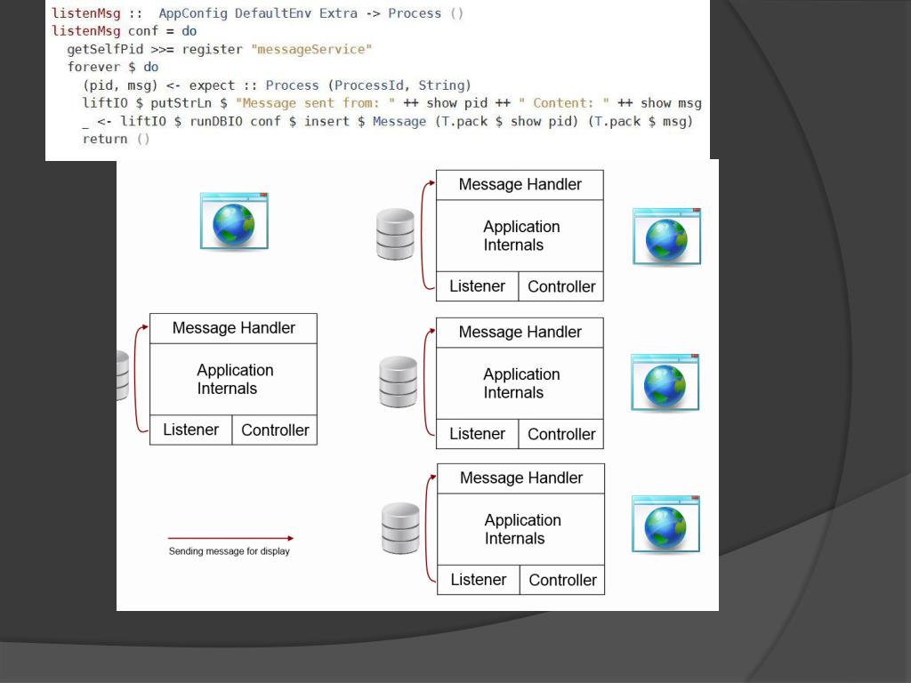
Task: Select 'Listener' in the top-right module
Action: point(477,286)
